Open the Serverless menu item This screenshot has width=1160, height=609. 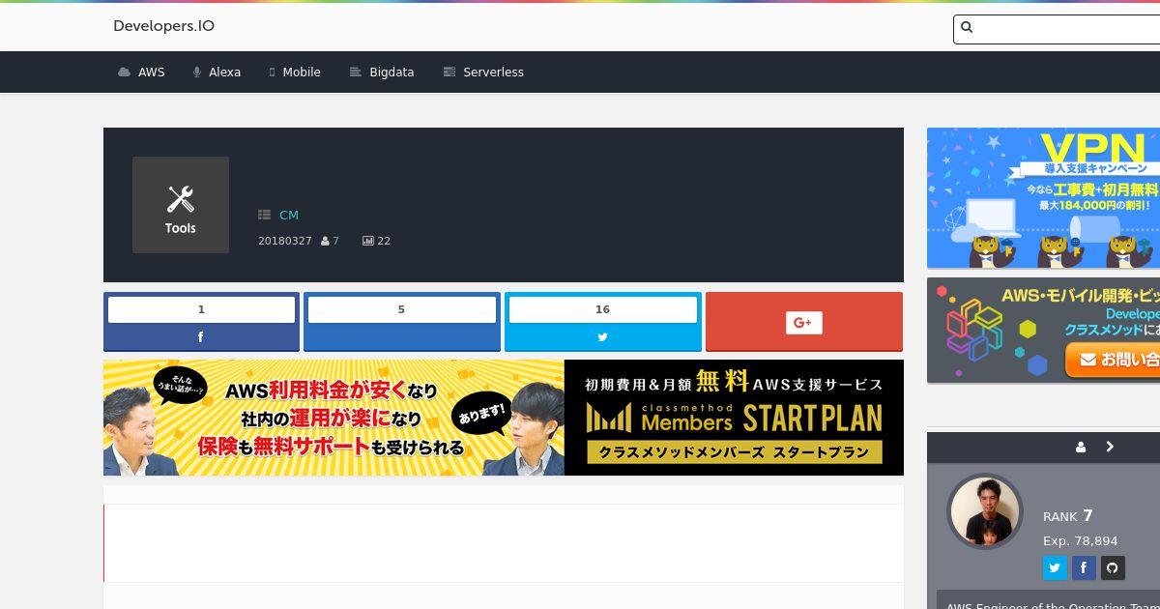483,72
